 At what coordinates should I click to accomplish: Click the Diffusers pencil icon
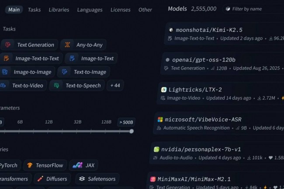tap(40, 179)
